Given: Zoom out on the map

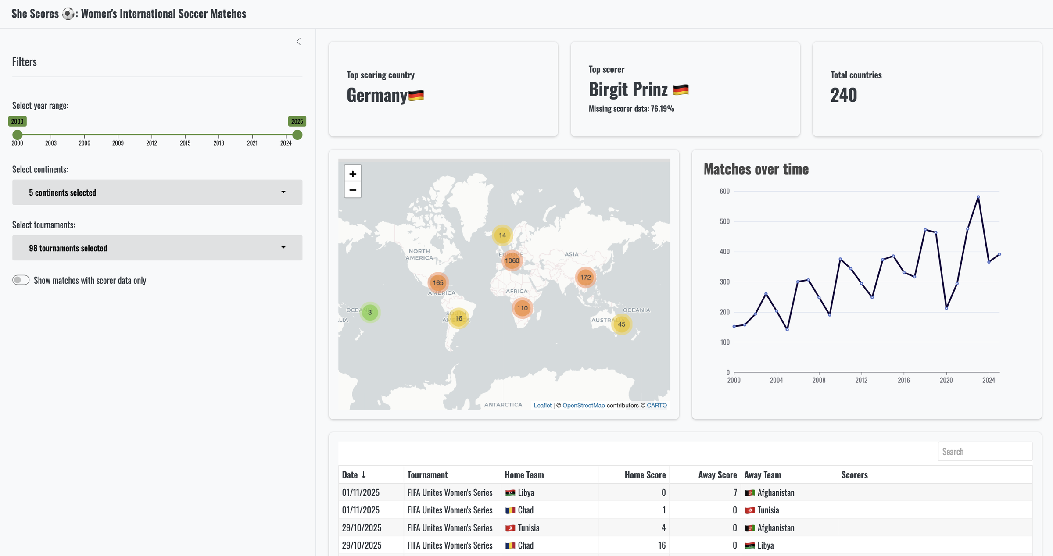Looking at the screenshot, I should pyautogui.click(x=352, y=190).
